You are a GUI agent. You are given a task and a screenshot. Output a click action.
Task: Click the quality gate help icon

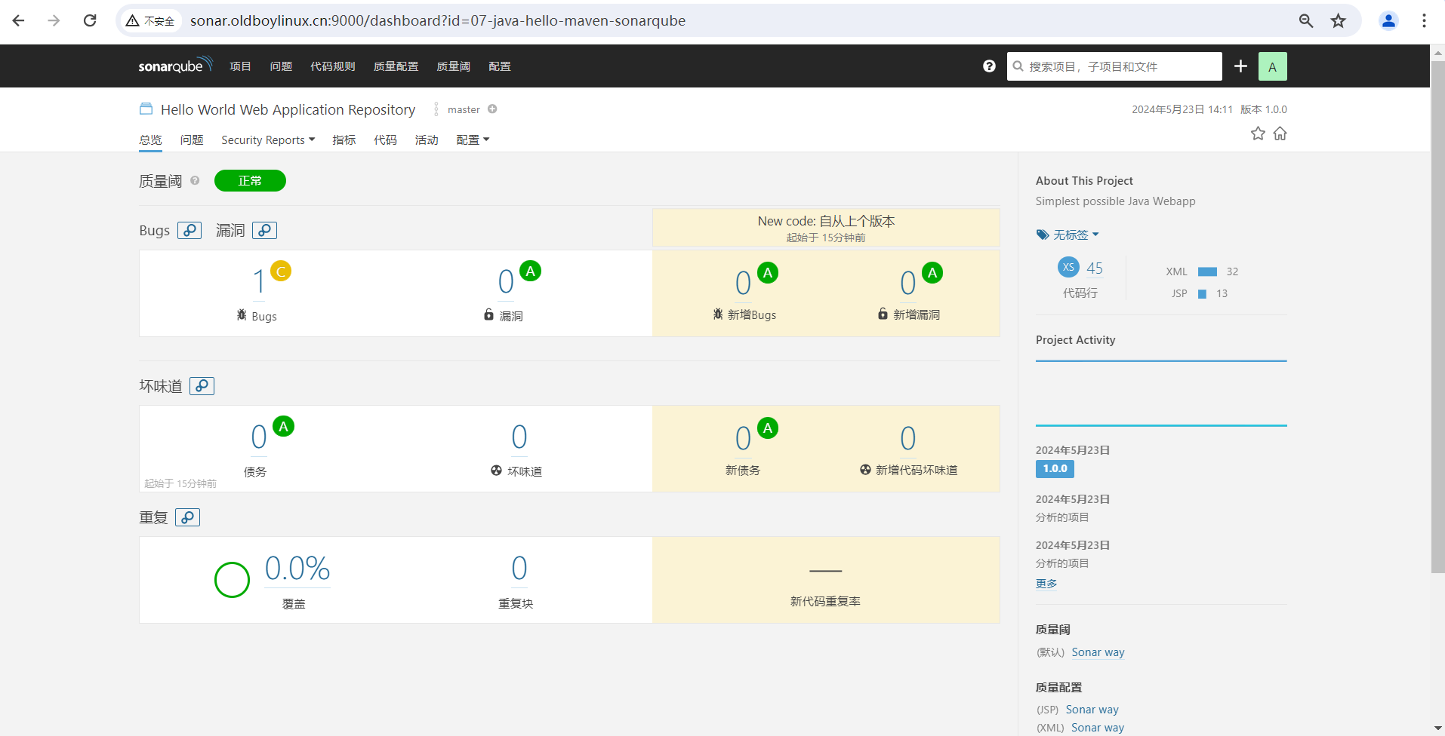coord(195,181)
